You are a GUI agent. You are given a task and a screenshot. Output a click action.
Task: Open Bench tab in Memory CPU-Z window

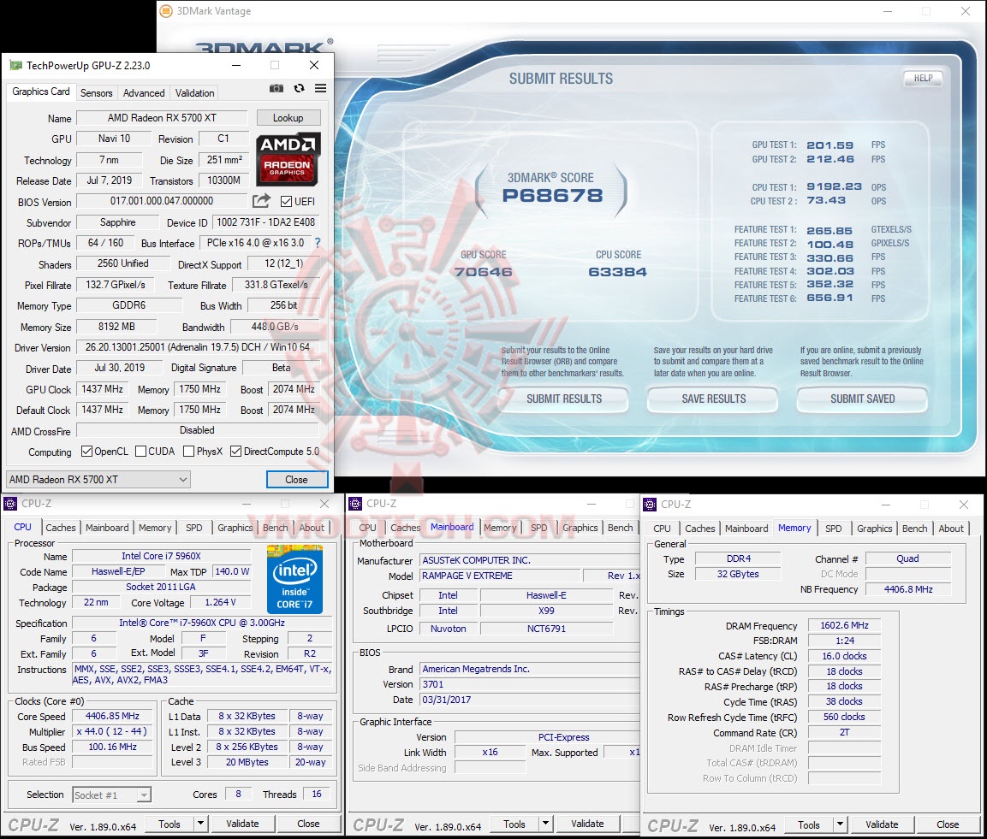[914, 529]
